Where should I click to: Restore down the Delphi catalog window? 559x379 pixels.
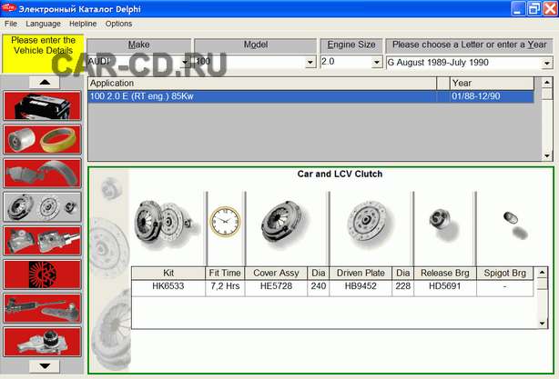click(534, 8)
